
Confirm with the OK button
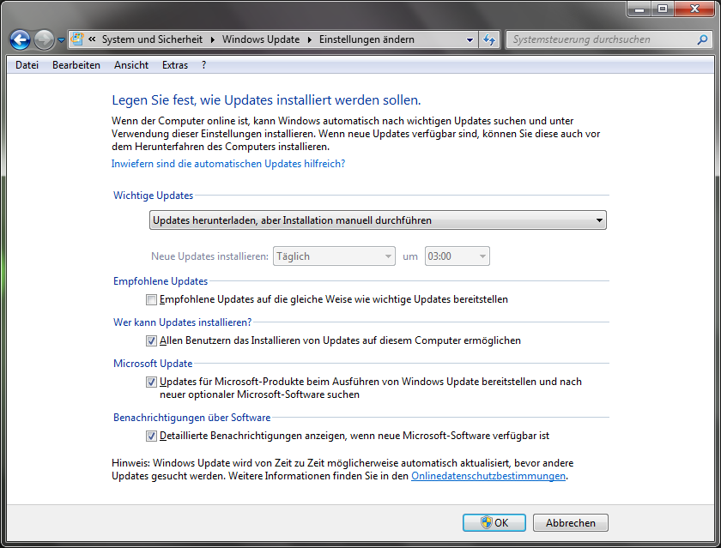click(494, 523)
